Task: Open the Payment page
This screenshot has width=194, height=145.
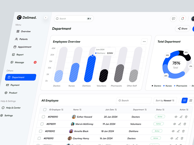Action: pos(13,85)
